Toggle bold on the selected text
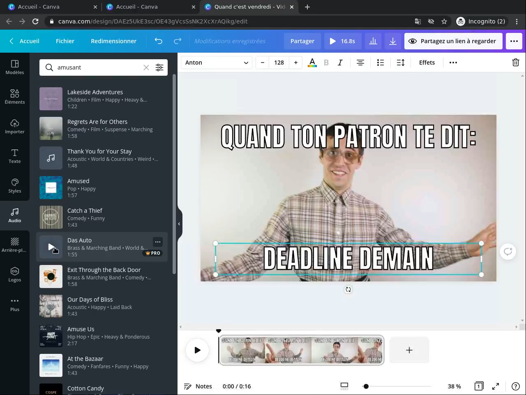 coord(326,63)
